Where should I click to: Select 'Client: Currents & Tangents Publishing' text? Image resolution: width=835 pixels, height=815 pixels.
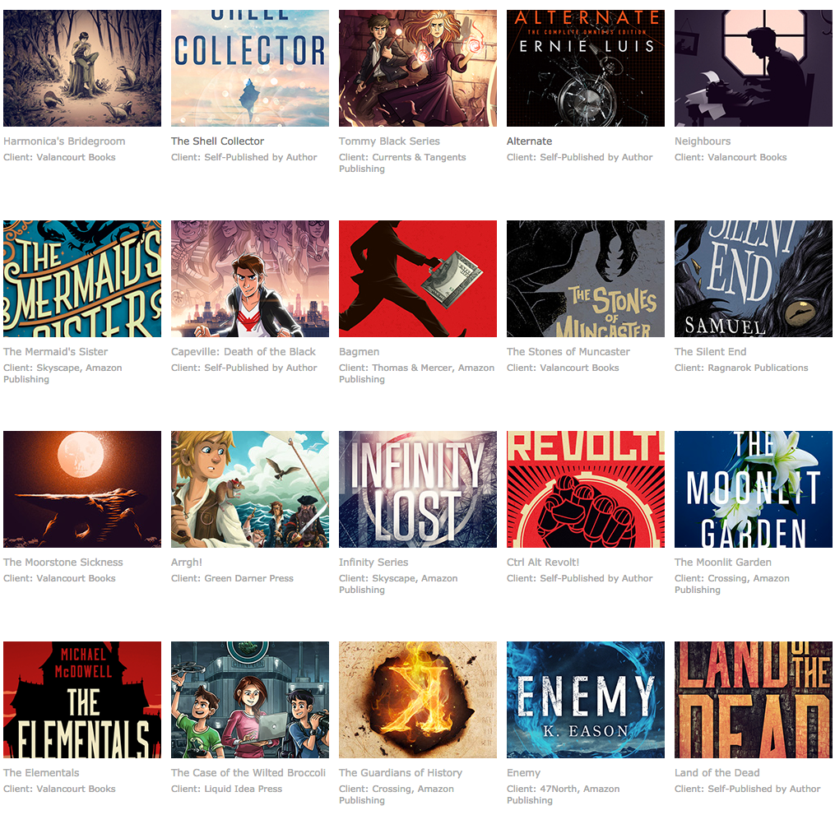[x=402, y=163]
